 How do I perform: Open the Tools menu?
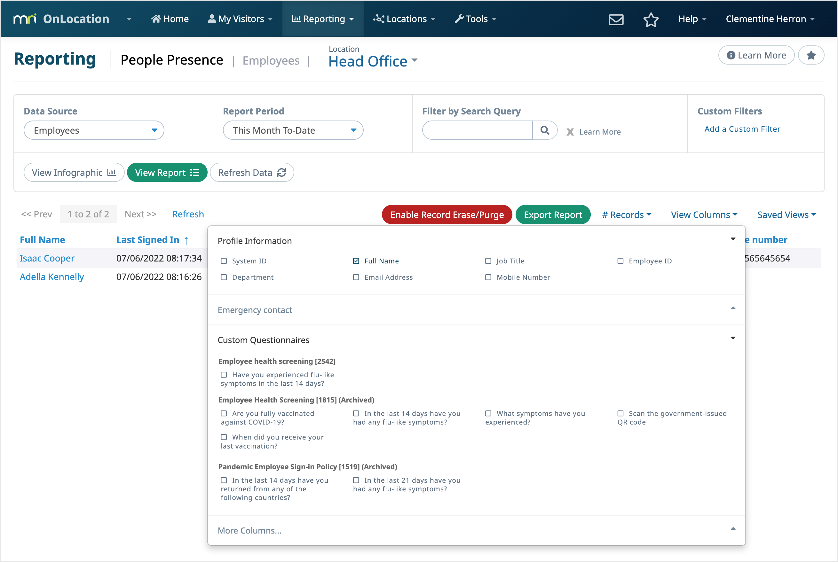[x=476, y=19]
